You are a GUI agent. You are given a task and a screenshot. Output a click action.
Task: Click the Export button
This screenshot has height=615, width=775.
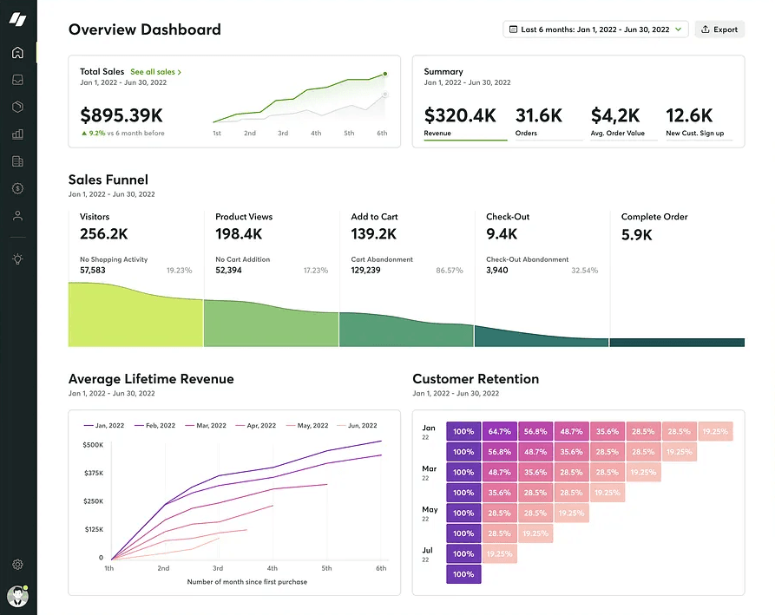[x=719, y=29]
